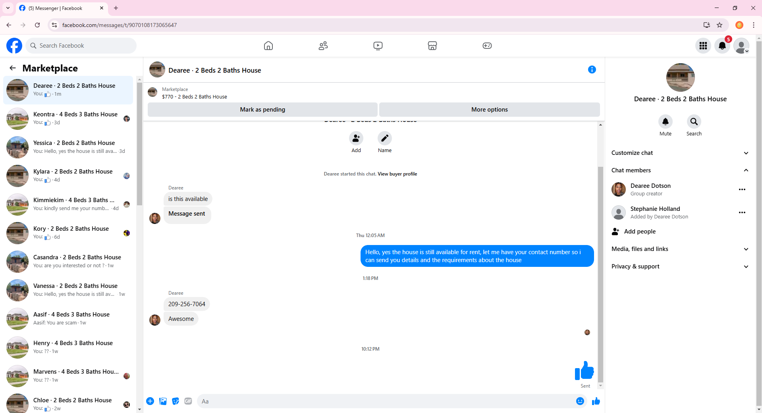
Task: Open the Gaming controller icon
Action: point(487,46)
